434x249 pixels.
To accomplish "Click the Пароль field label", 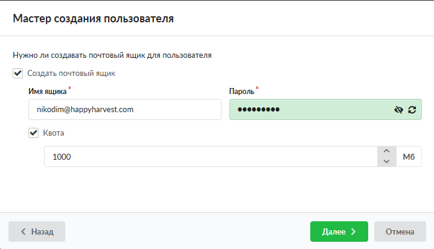I will pos(241,92).
